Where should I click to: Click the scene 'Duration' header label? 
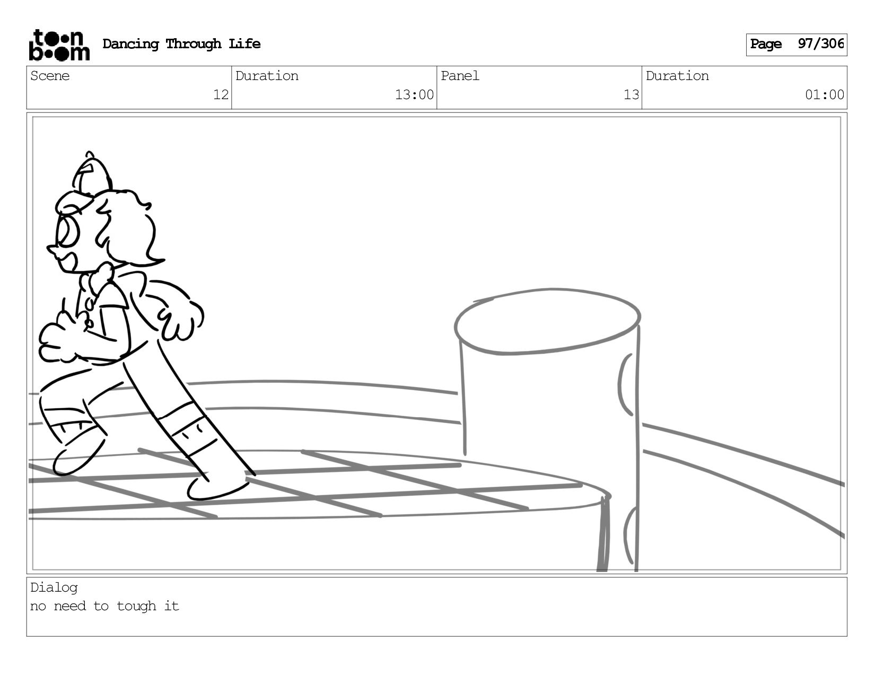(267, 76)
